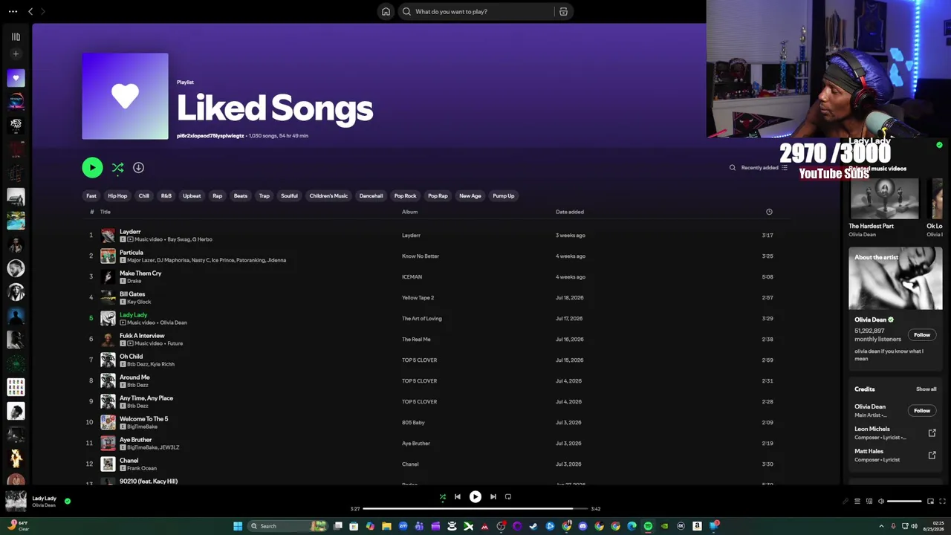
Task: Click the plus icon to create a playlist
Action: (16, 53)
